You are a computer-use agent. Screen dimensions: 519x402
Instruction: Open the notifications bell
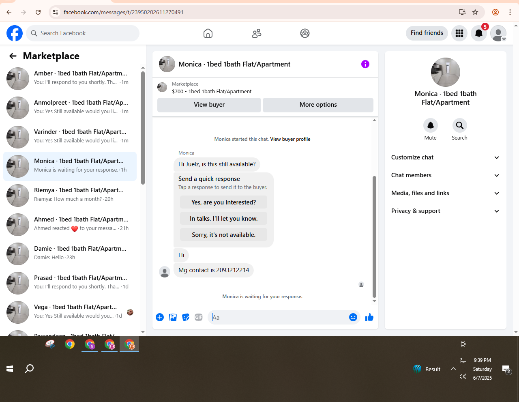coord(479,33)
